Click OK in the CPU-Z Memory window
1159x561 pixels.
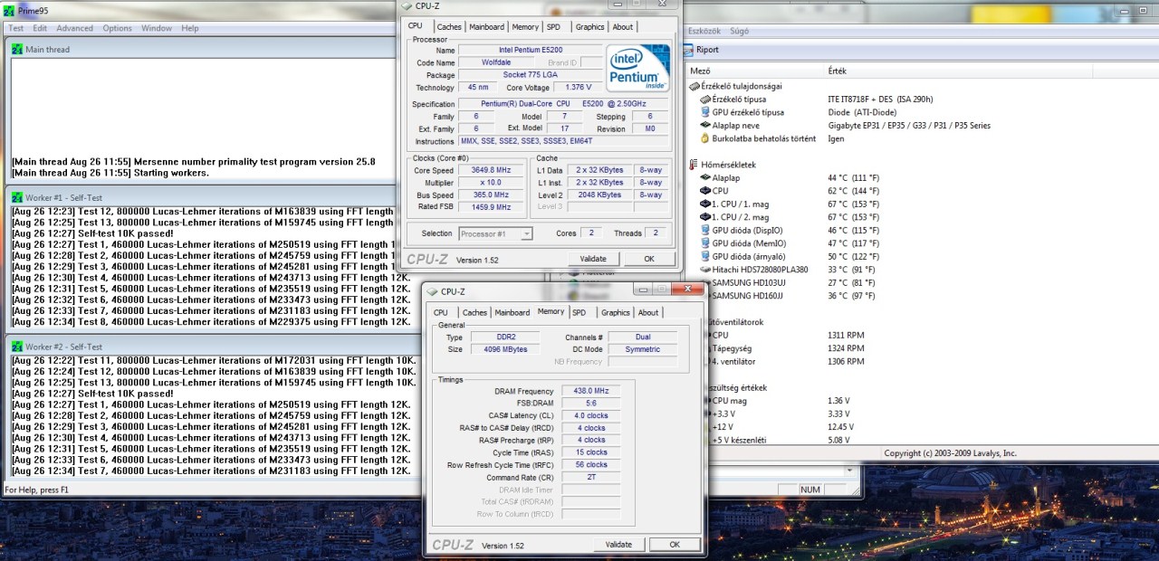tap(675, 545)
